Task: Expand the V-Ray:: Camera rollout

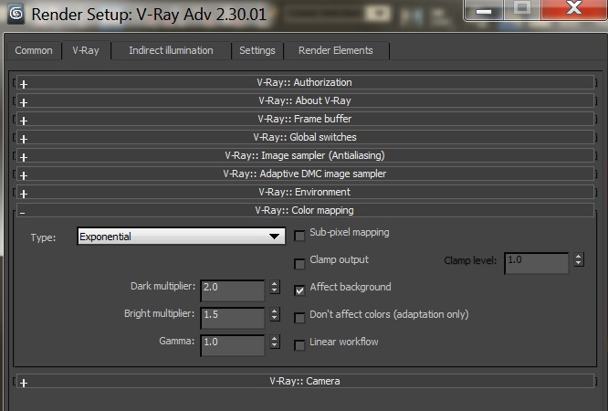Action: (x=305, y=381)
